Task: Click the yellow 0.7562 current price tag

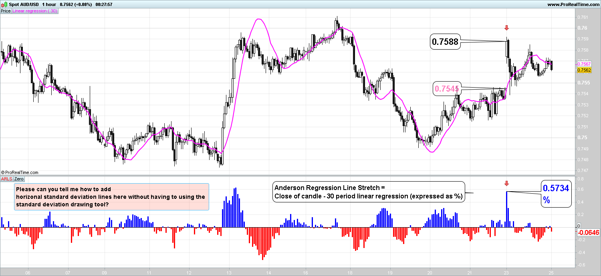Action: (583, 70)
